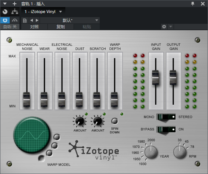Expand the iZotope Vinyl plugin selector dropdown

click(x=60, y=12)
